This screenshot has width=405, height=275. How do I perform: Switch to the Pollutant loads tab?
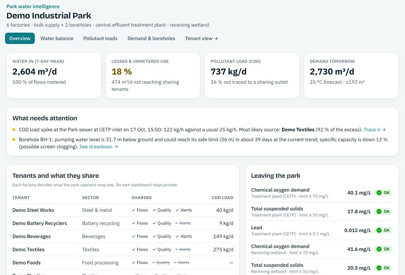pyautogui.click(x=100, y=38)
